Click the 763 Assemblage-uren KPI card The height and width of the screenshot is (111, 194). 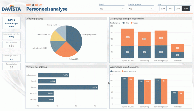[11, 36]
